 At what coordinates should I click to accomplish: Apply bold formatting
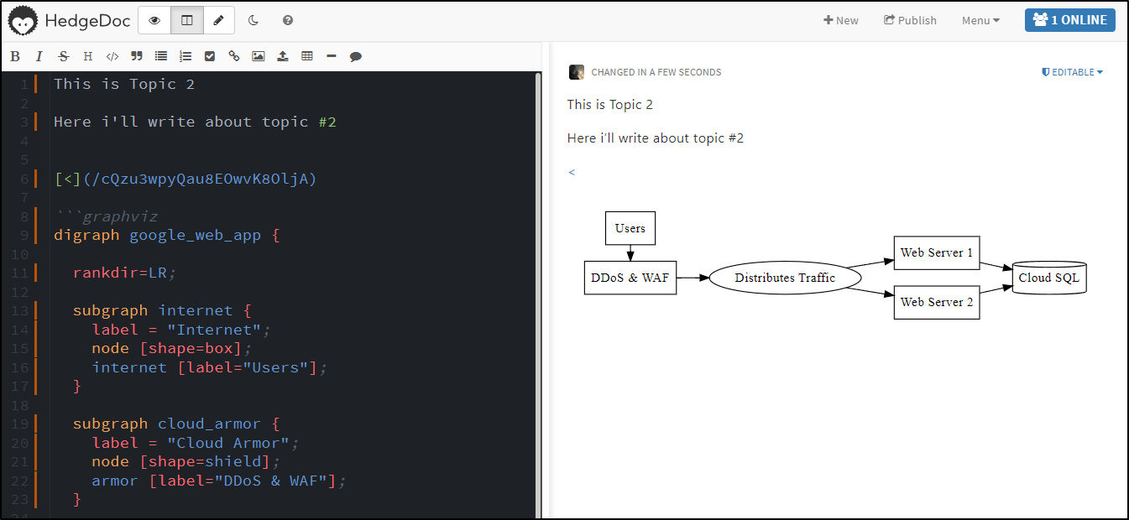[15, 56]
